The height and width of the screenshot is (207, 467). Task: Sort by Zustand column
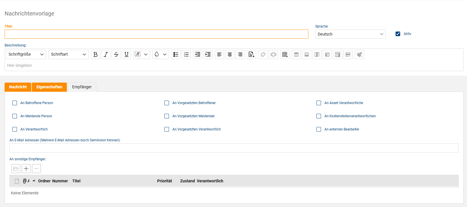[x=188, y=181]
